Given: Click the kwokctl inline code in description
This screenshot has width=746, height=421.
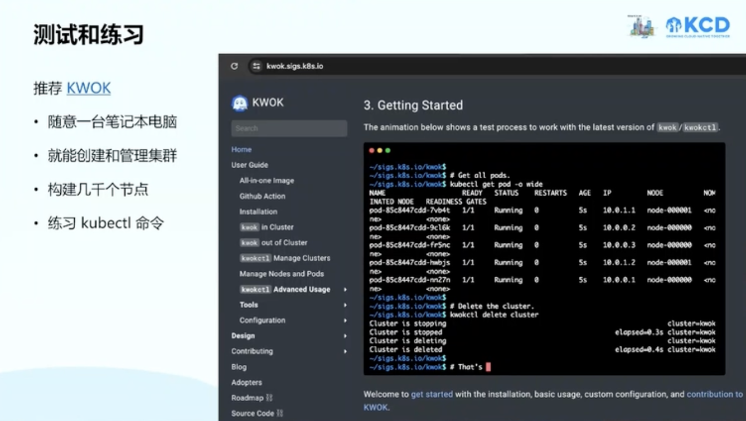Looking at the screenshot, I should coord(700,128).
